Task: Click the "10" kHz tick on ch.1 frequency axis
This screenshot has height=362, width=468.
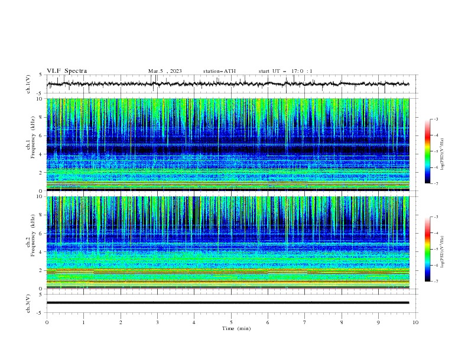Action: pyautogui.click(x=41, y=99)
